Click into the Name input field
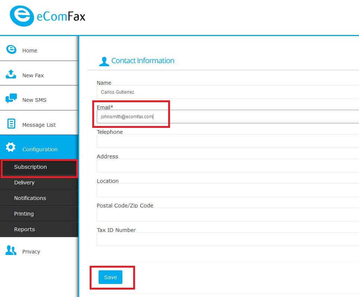 point(228,92)
